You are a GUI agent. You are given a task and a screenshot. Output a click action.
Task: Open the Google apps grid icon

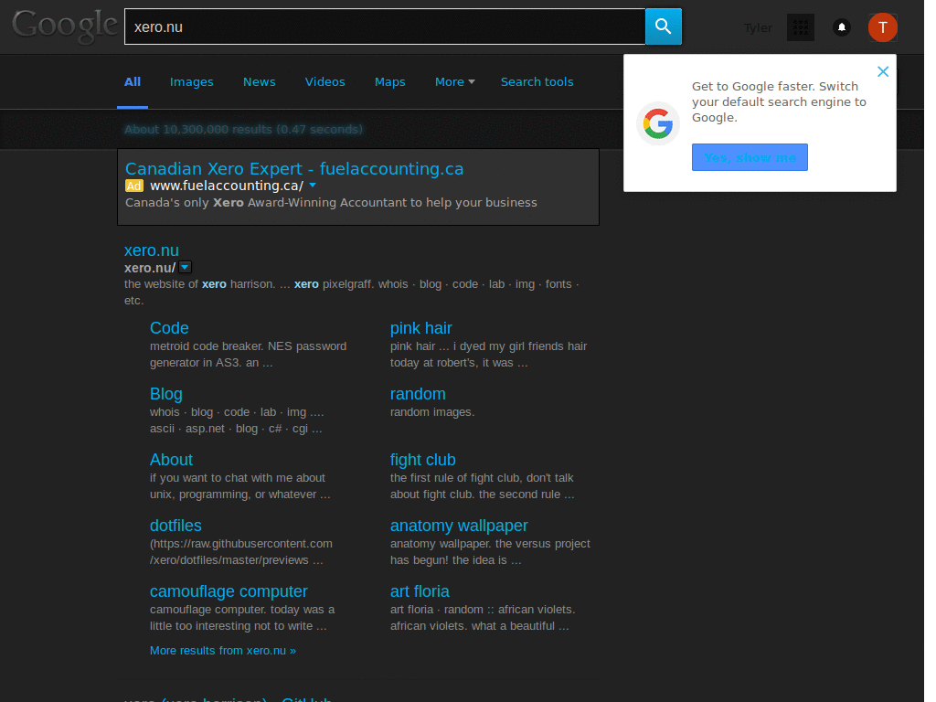(x=800, y=27)
